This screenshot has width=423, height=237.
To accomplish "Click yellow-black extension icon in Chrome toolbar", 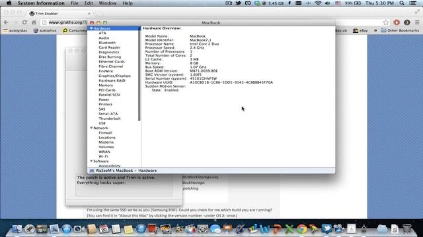I will tap(407, 22).
